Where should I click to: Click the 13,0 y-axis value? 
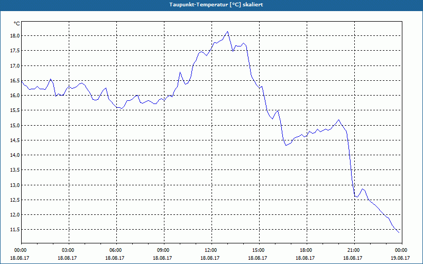pos(16,185)
